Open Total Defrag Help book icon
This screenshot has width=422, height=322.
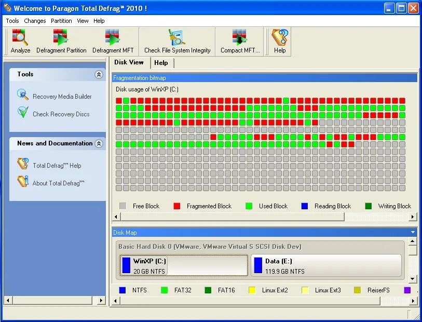point(23,164)
